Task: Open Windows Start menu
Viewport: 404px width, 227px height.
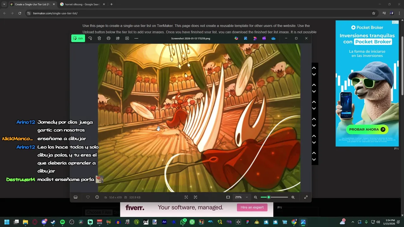Action: tap(7, 222)
